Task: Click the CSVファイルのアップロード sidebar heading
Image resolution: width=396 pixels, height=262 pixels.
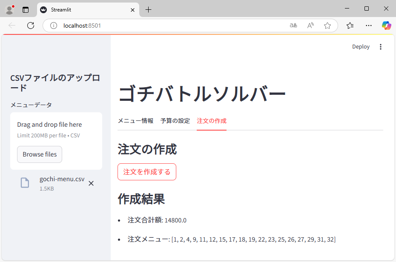Action: click(x=55, y=83)
